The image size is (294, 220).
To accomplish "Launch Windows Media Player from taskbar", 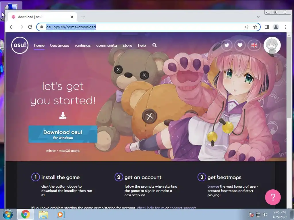I will [x=61, y=214].
